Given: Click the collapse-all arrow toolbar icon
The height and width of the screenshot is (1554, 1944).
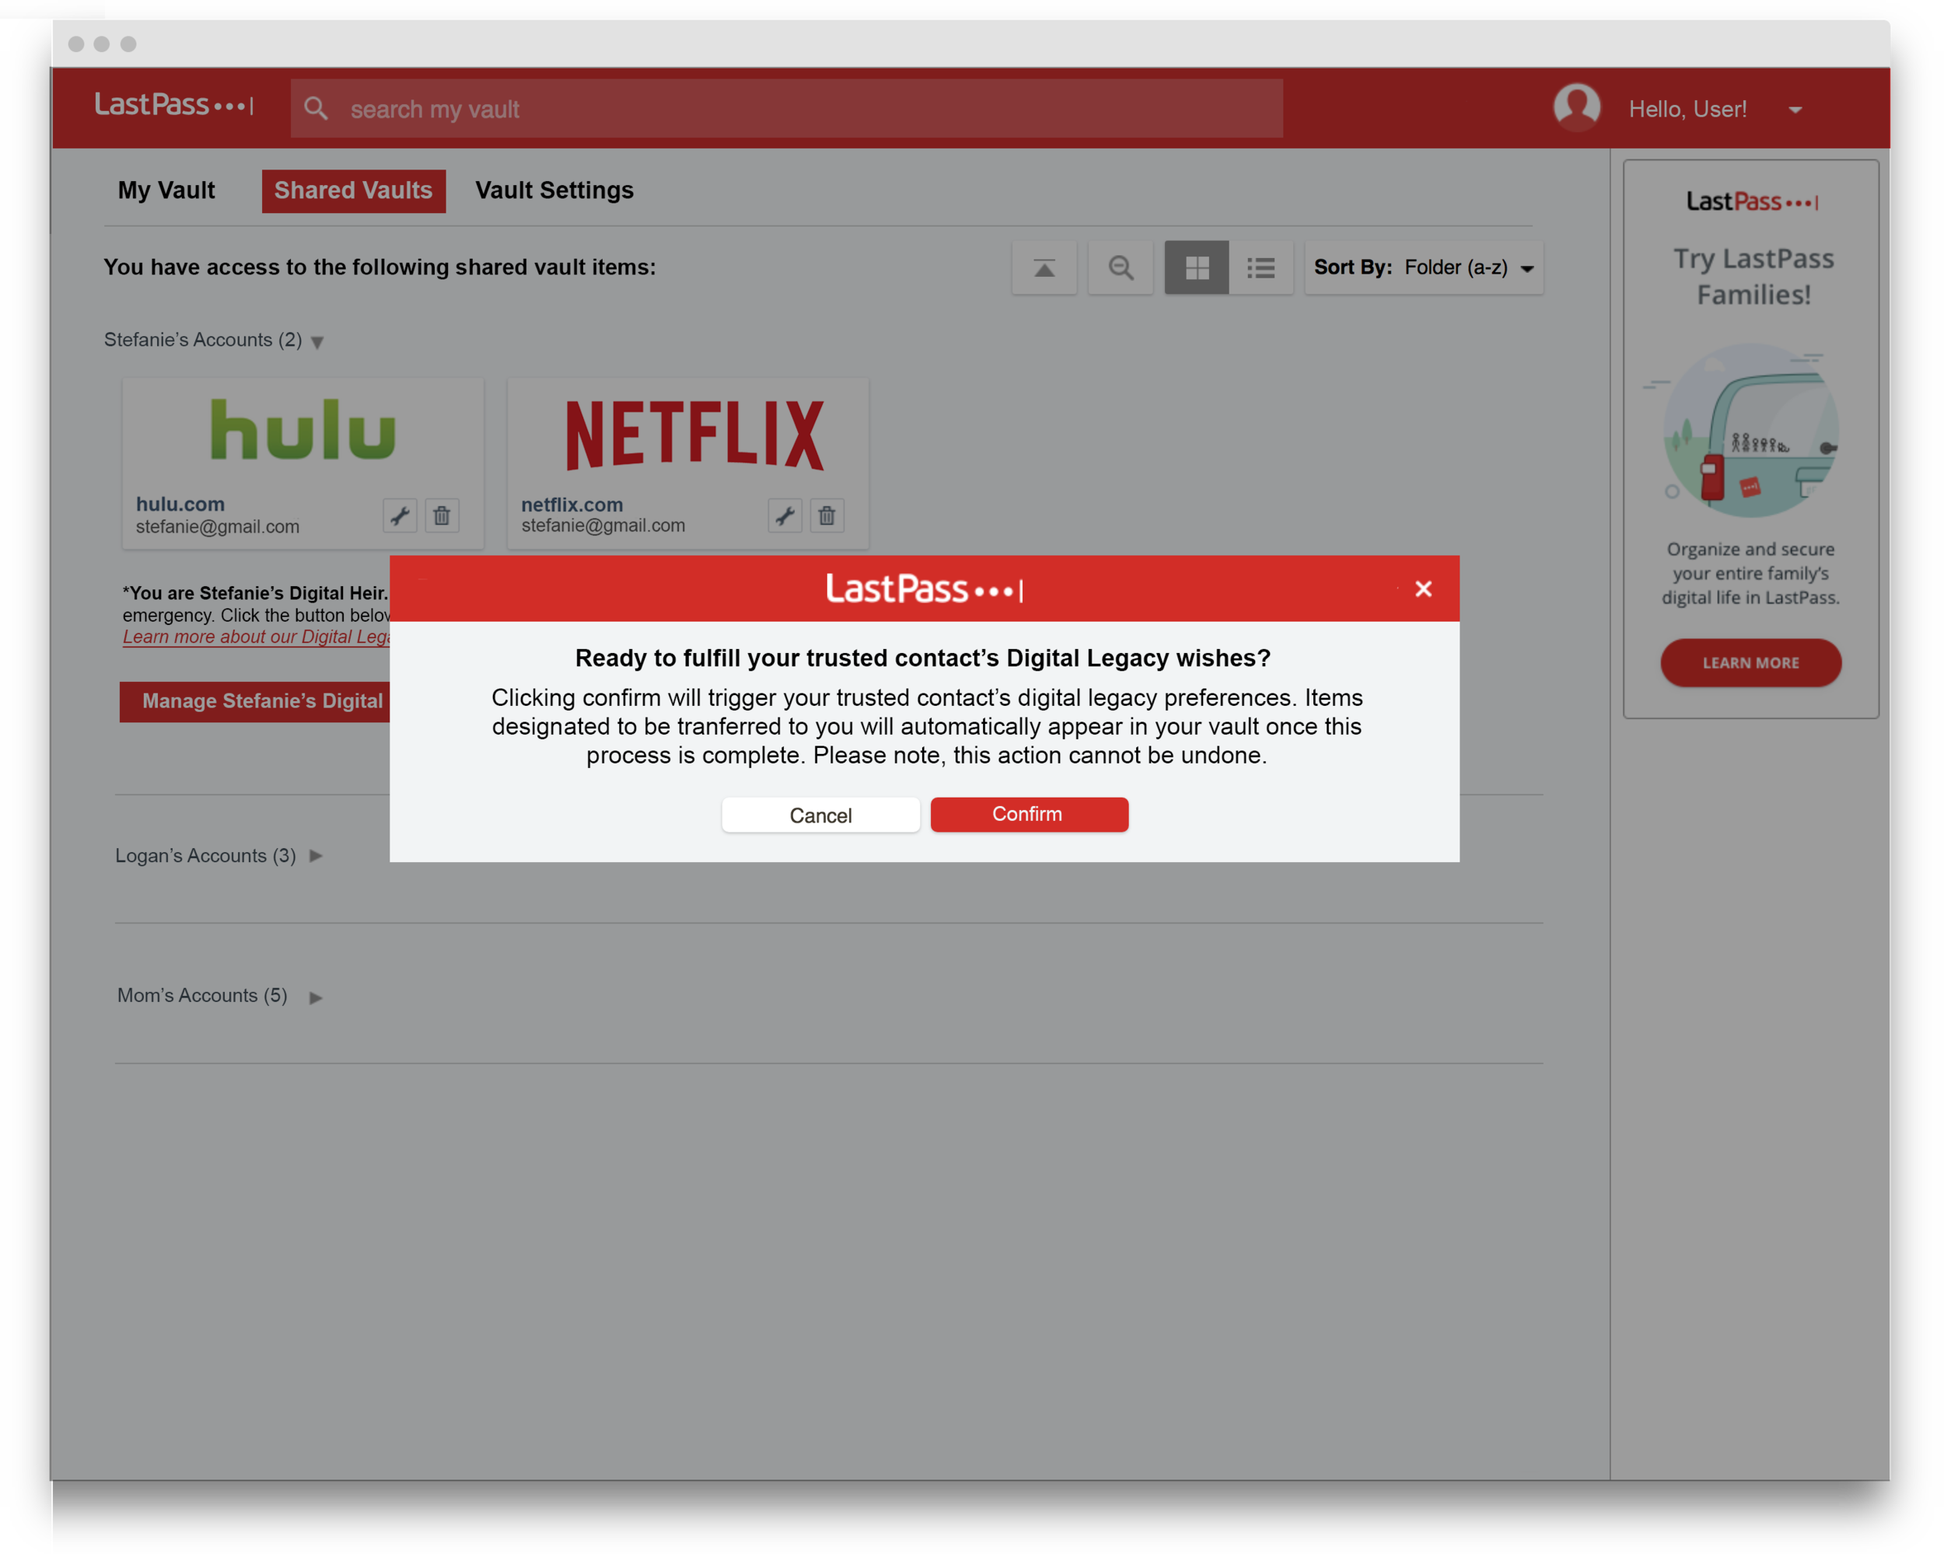Looking at the screenshot, I should (1044, 267).
